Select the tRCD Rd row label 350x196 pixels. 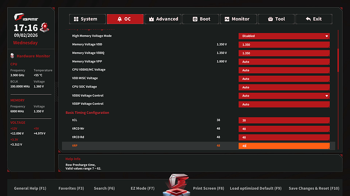pyautogui.click(x=78, y=137)
